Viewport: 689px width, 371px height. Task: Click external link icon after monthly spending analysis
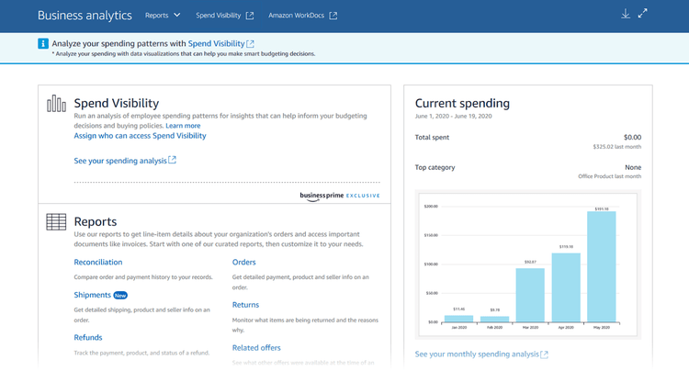[x=544, y=354]
